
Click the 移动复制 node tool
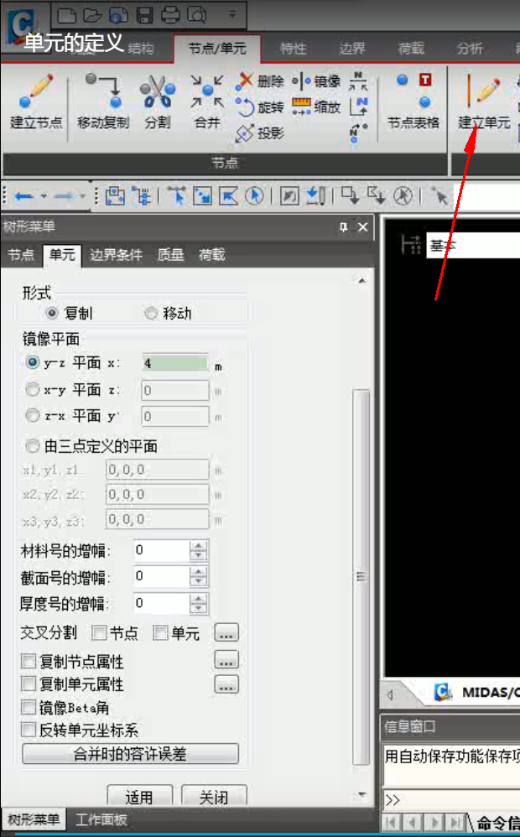(103, 102)
